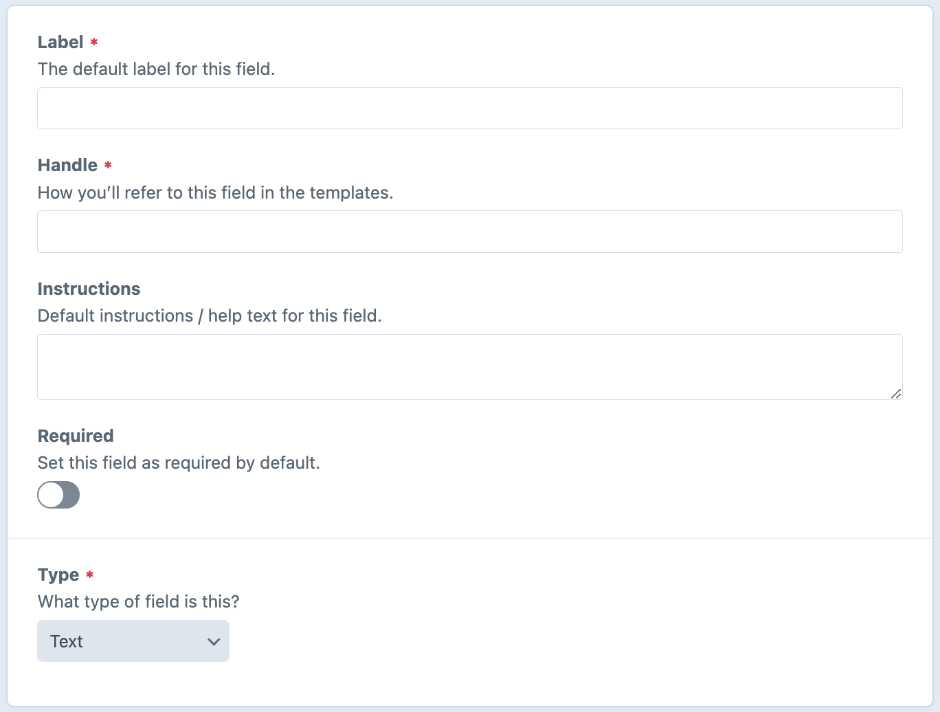Click the required asterisk next to Label

(93, 42)
